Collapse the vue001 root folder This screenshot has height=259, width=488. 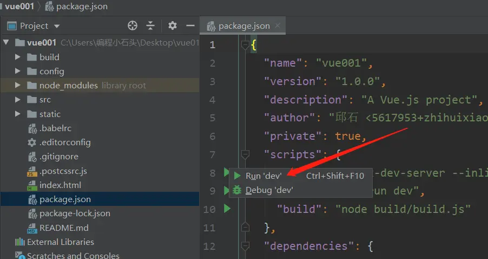click(x=6, y=42)
